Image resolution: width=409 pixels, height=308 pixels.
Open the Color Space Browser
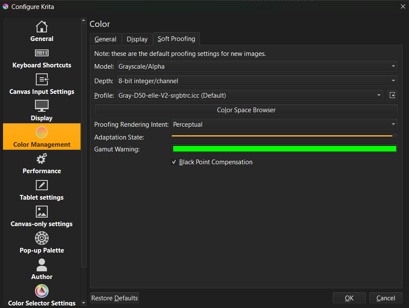246,110
